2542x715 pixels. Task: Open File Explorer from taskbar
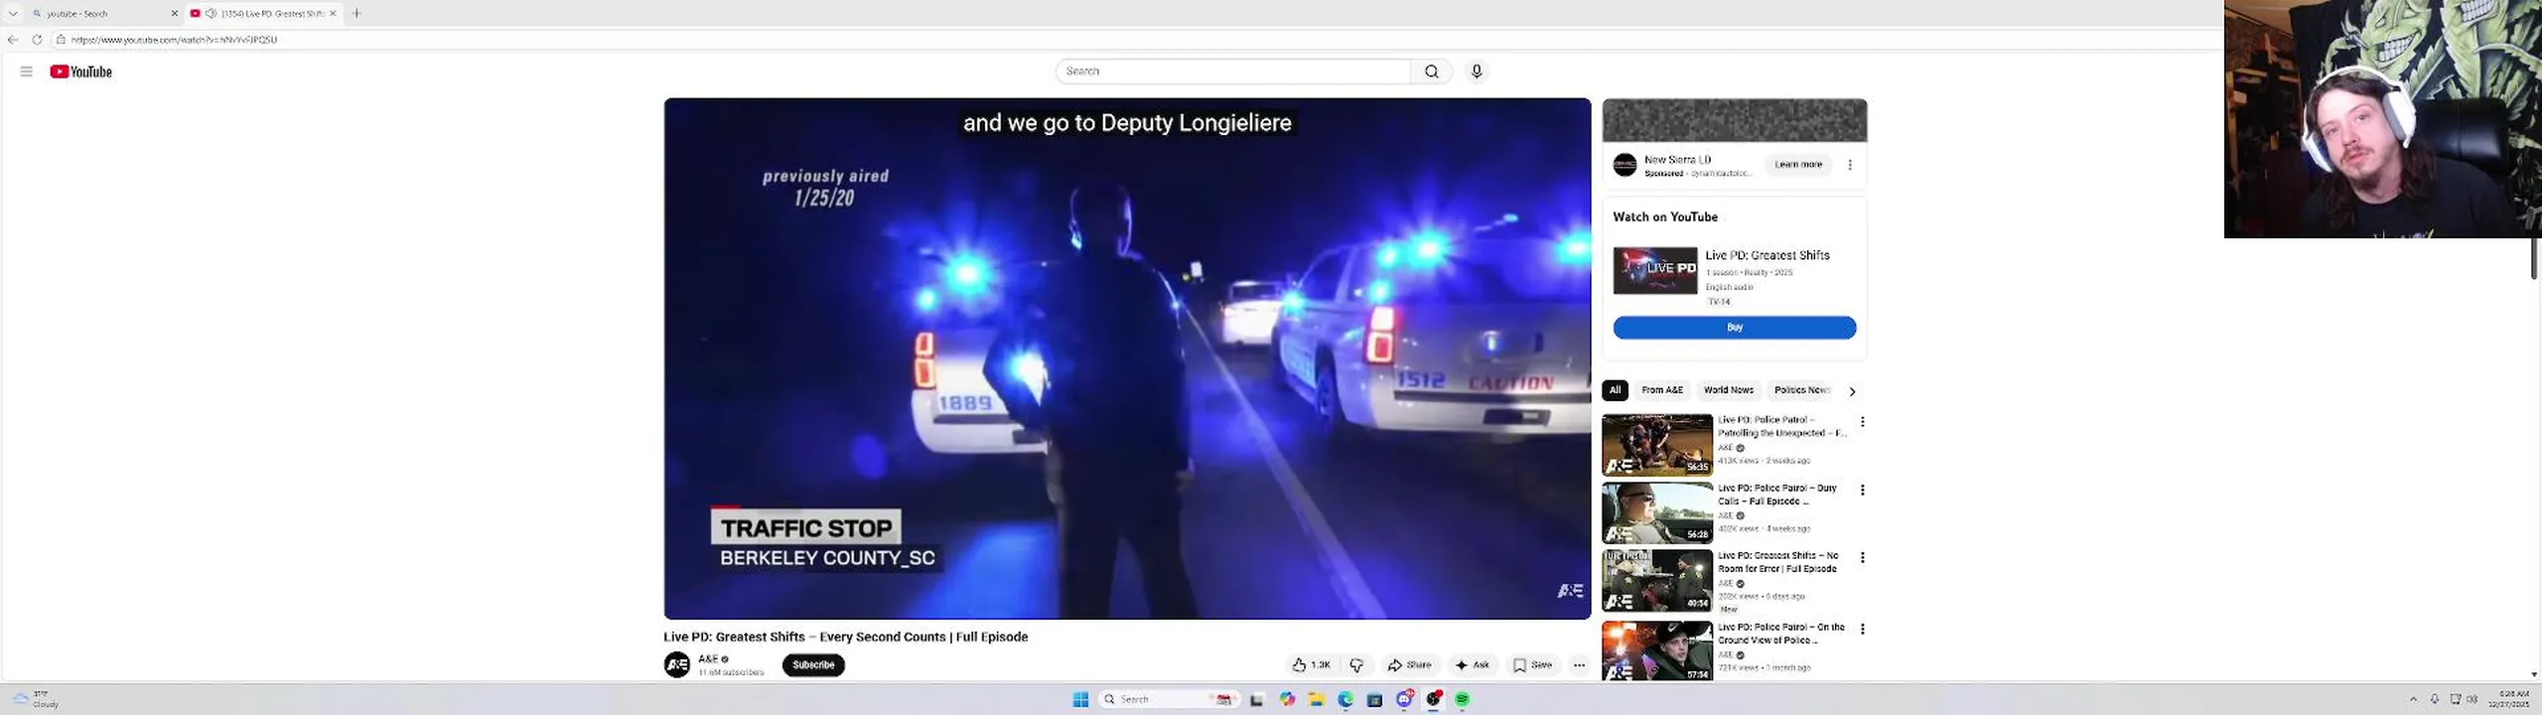pyautogui.click(x=1316, y=699)
